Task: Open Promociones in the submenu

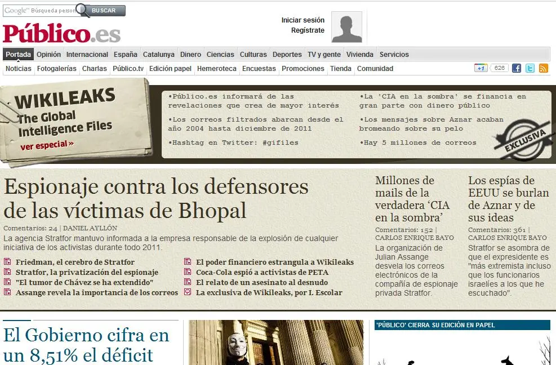Action: [303, 69]
